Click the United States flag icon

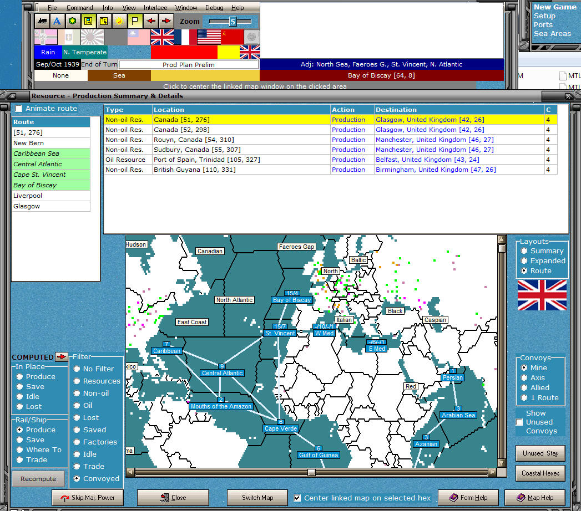[209, 37]
